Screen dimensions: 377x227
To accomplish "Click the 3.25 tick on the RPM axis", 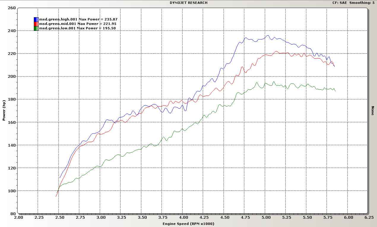I will click(x=121, y=218).
